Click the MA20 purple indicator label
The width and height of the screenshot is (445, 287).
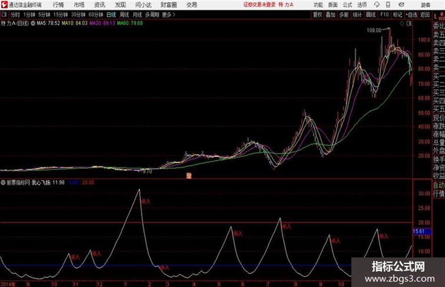tap(102, 23)
